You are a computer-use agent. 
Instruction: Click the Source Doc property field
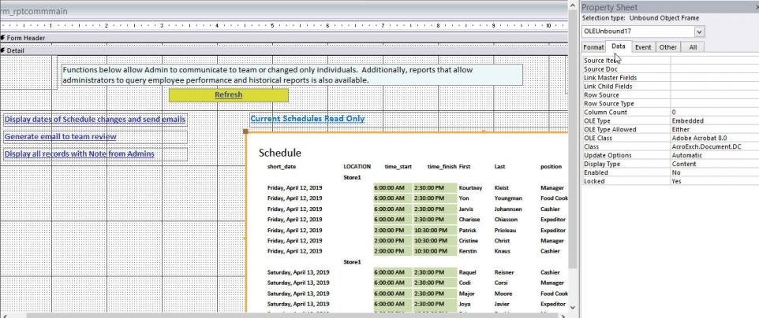(715, 69)
